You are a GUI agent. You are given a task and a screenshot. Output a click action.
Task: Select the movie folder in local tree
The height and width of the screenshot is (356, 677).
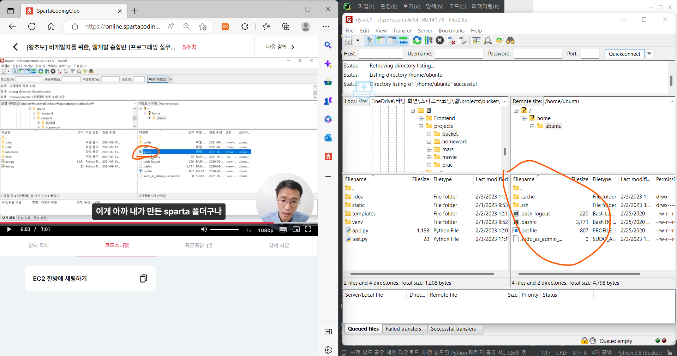coord(449,157)
